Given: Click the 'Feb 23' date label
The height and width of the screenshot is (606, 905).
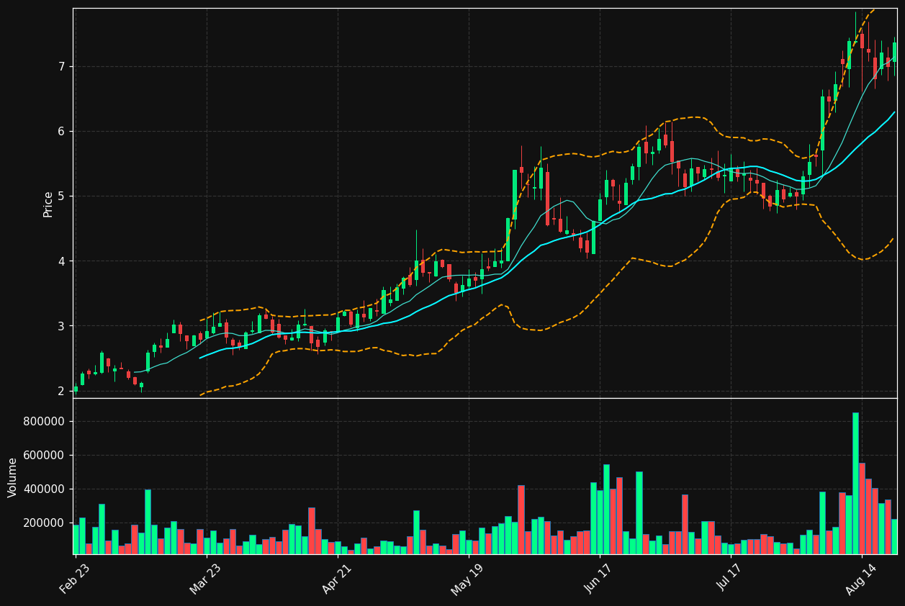Looking at the screenshot, I should (75, 579).
